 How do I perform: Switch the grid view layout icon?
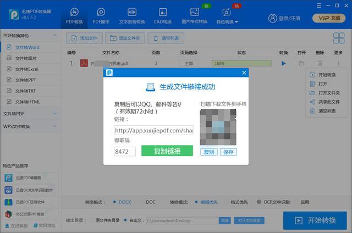point(339,38)
